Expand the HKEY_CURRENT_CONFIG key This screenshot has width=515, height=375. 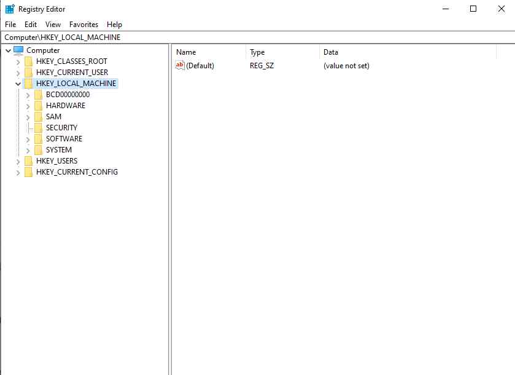pos(18,172)
